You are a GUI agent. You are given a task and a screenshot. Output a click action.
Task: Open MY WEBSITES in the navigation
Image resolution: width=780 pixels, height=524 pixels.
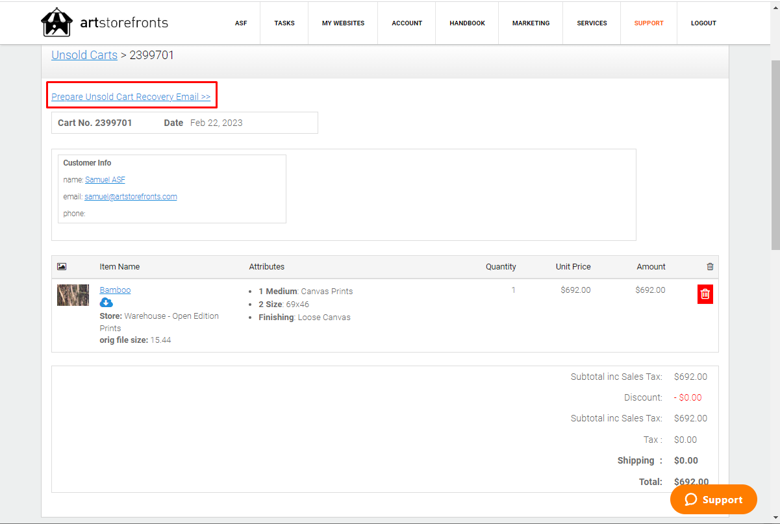click(x=343, y=23)
